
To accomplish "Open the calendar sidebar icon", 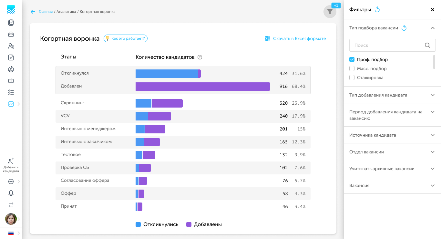I will tap(11, 81).
